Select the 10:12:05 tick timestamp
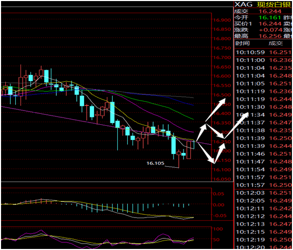The width and height of the screenshot is (293, 250). (250, 201)
